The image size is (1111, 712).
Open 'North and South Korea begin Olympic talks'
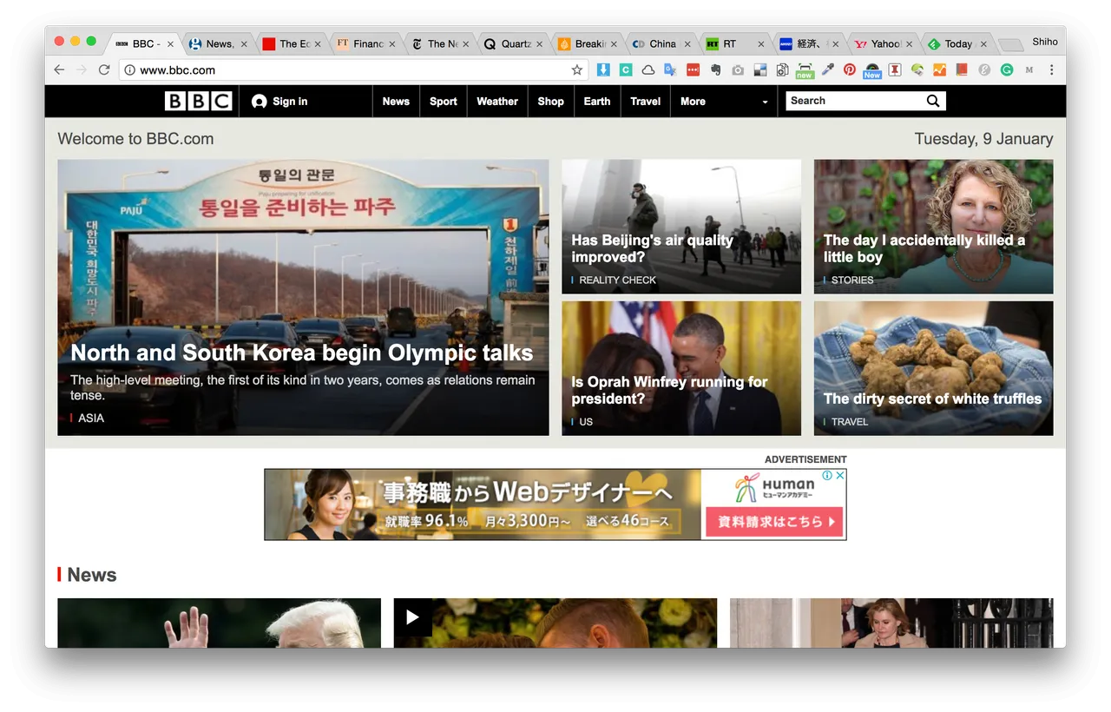coord(301,353)
